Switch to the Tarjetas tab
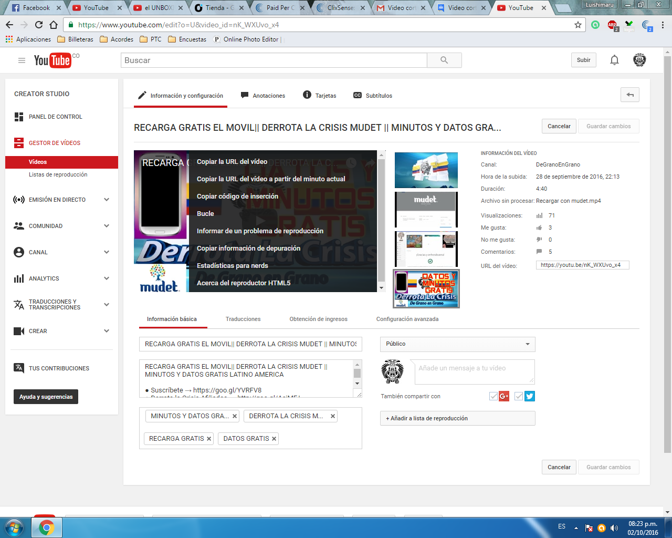Screen dimensions: 672x538 pyautogui.click(x=320, y=96)
